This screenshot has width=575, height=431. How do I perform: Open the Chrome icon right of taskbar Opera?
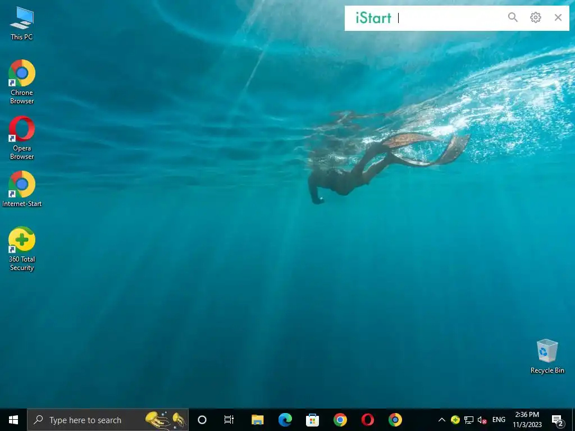point(395,420)
